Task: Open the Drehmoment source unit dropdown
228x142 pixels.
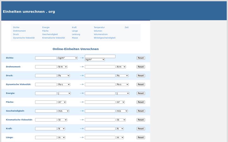Action: click(62, 67)
